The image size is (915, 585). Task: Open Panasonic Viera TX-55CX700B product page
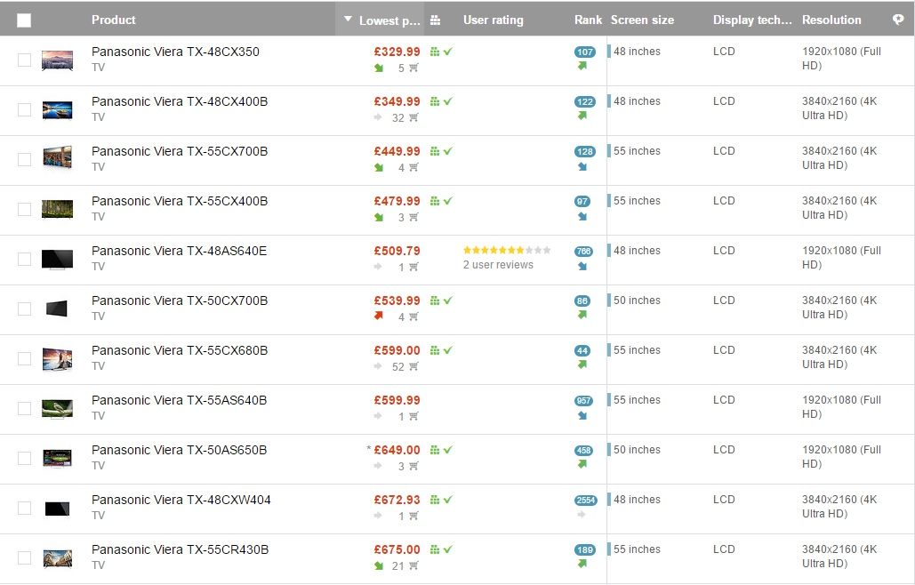tap(179, 151)
